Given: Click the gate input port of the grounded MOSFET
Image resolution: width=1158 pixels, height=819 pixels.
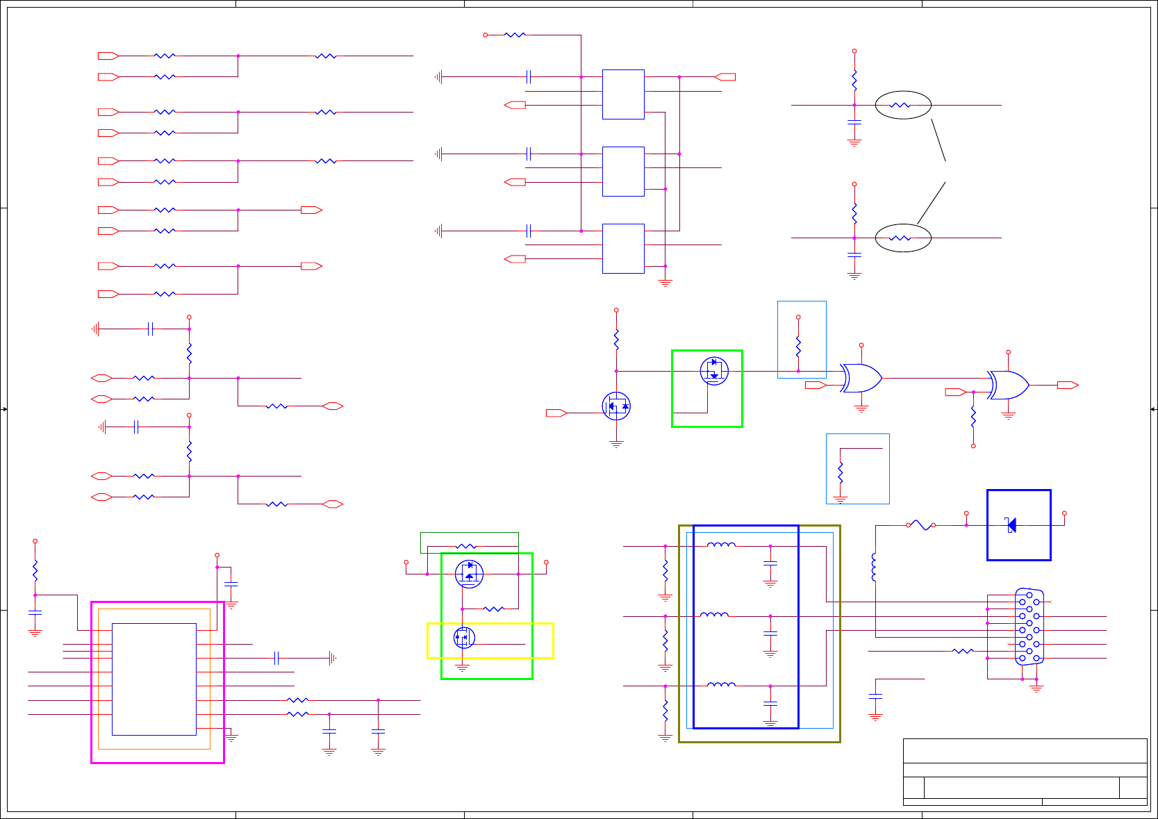Looking at the screenshot, I should (556, 413).
